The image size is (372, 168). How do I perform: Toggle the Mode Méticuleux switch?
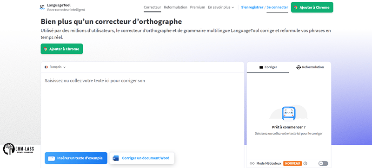point(323,163)
